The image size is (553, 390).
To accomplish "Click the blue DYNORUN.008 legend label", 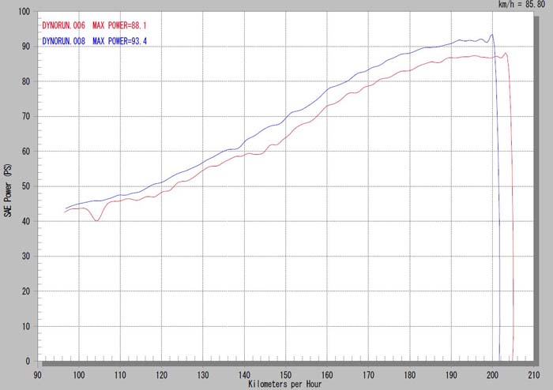I will coord(63,41).
